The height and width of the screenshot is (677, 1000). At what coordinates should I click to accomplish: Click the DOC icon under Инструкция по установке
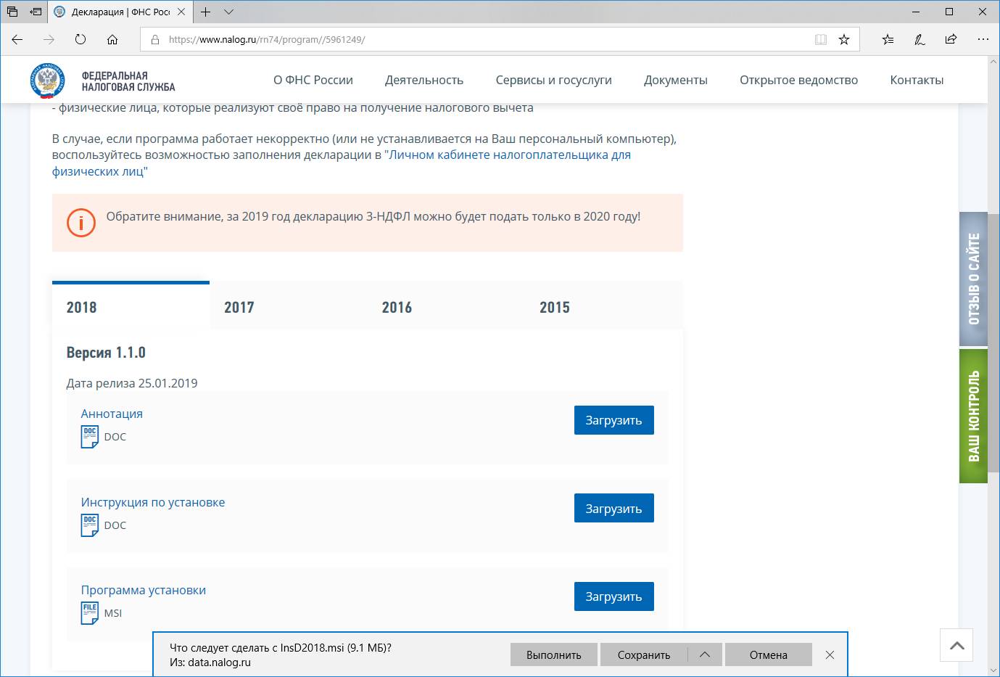click(x=90, y=525)
